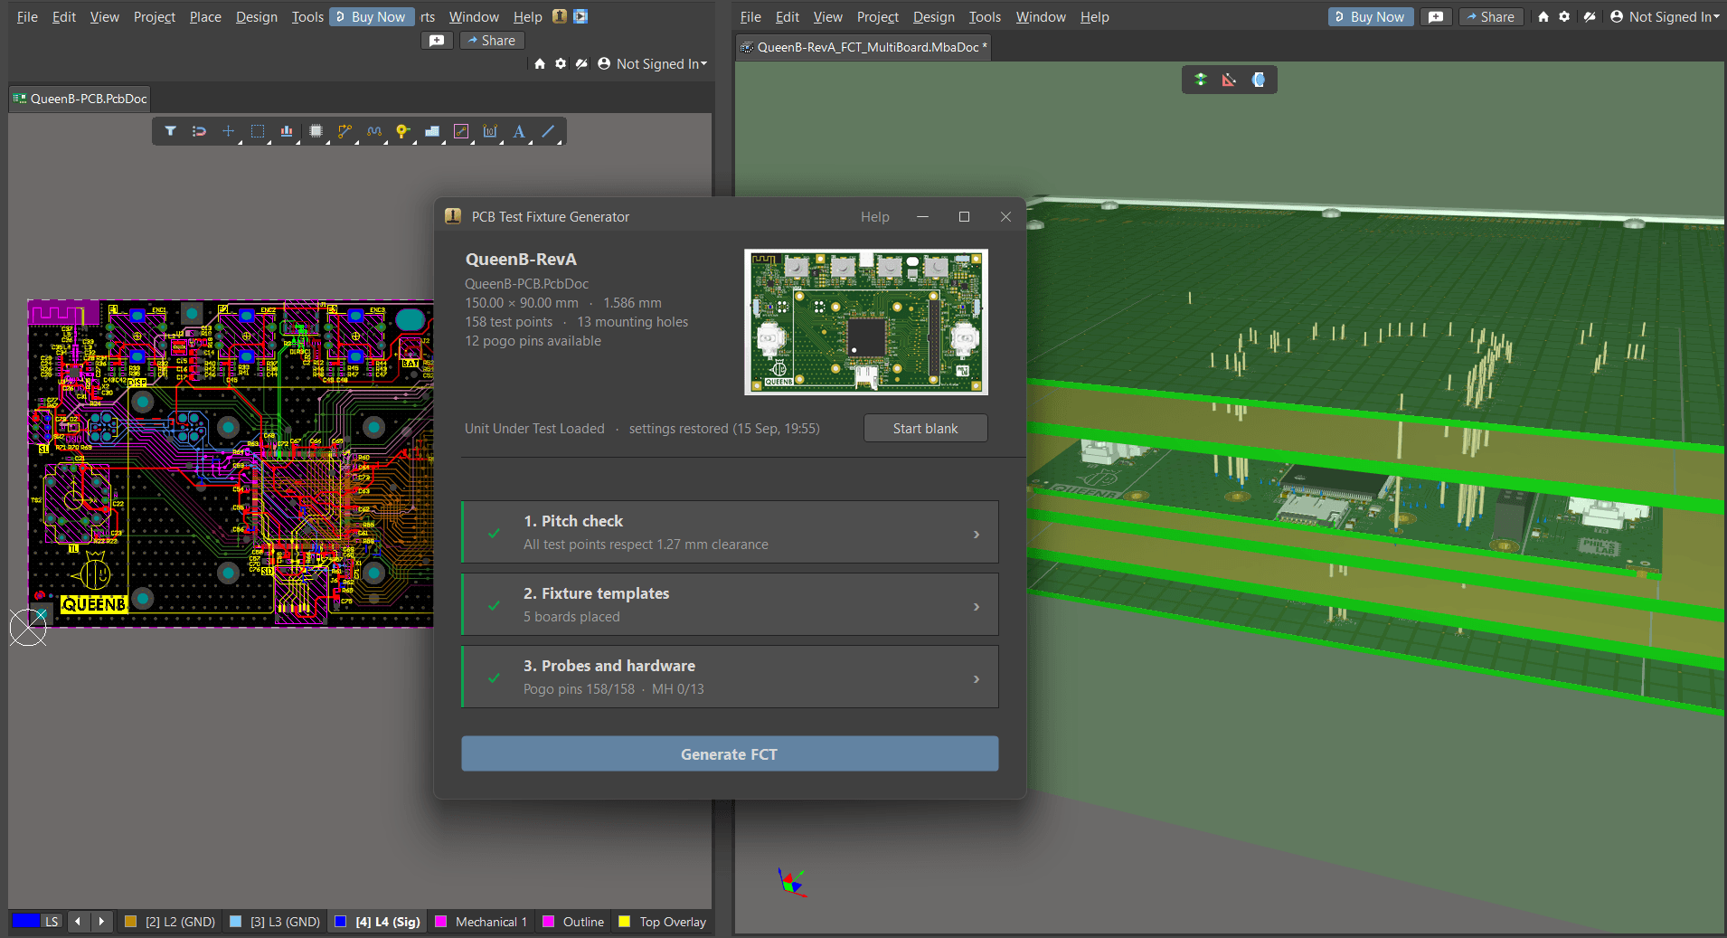The height and width of the screenshot is (938, 1727).
Task: Click the QueenB board preview thumbnail
Action: [866, 322]
